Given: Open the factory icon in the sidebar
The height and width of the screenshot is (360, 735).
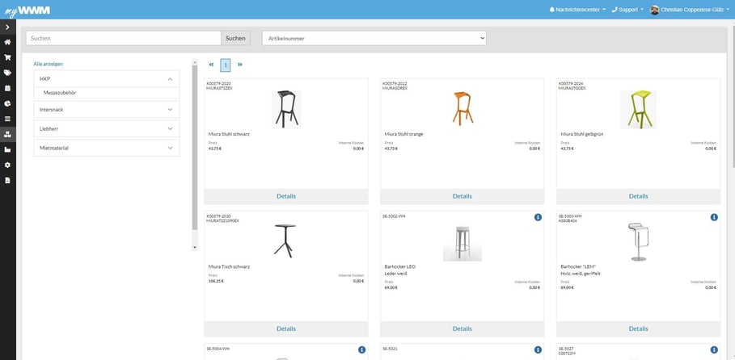Looking at the screenshot, I should (x=7, y=150).
